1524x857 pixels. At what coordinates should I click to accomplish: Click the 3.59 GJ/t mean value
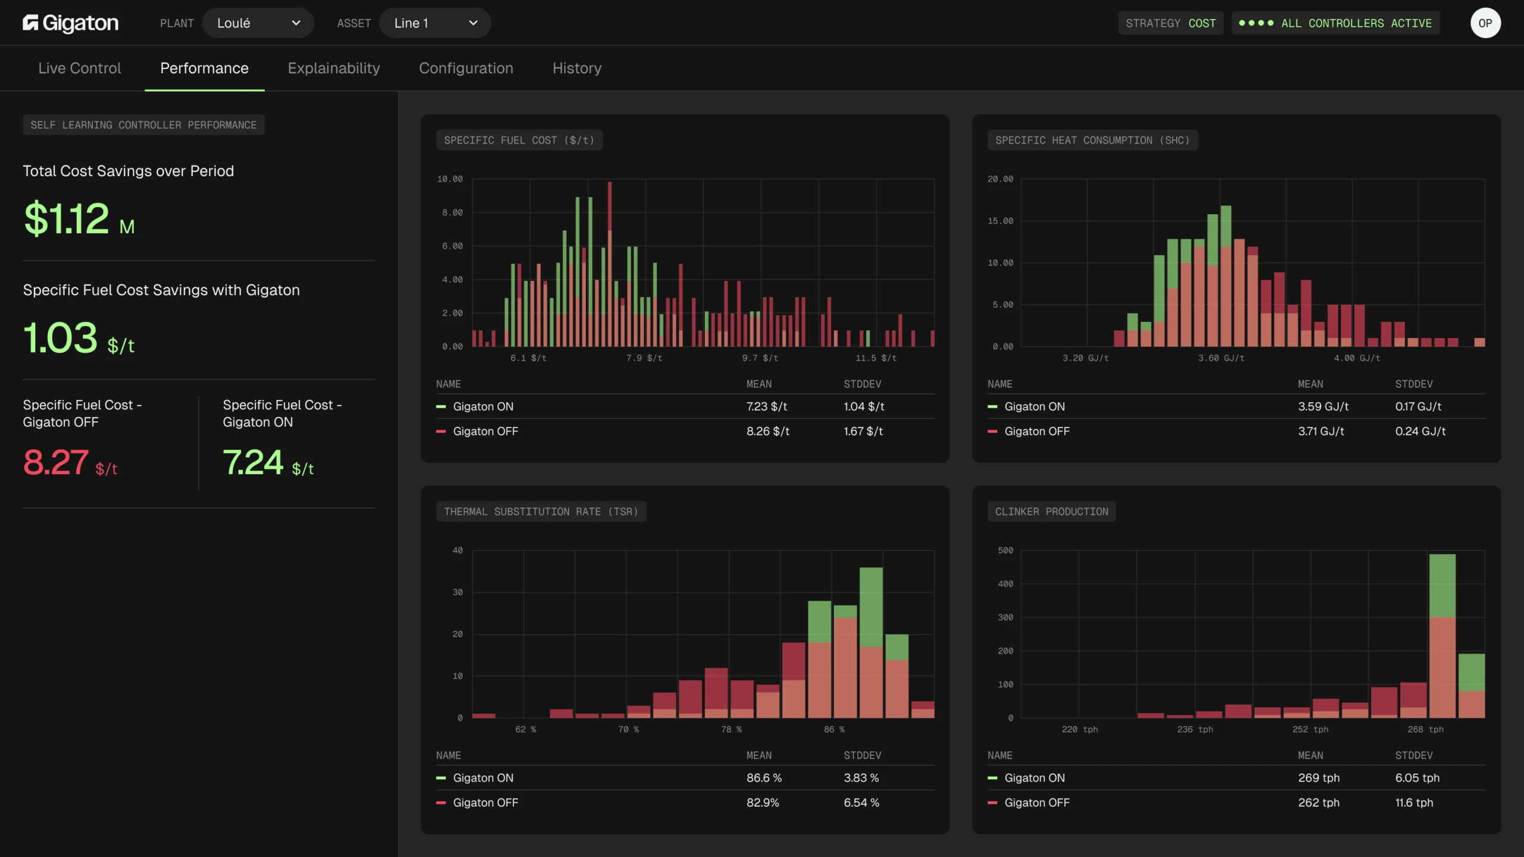(1323, 406)
